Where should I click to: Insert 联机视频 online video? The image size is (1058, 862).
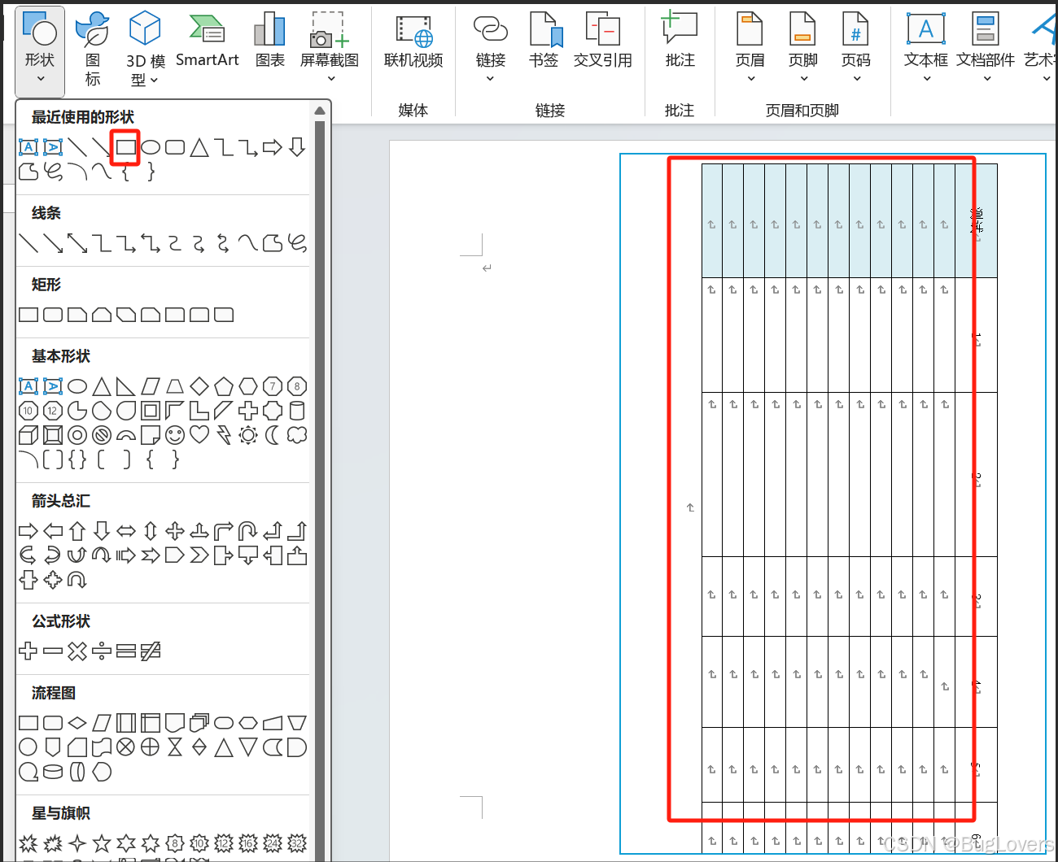413,39
